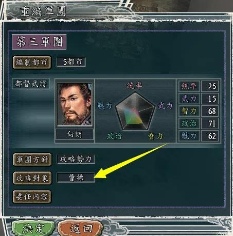
Task: Click the 曹操 target value field
Action: 76,178
